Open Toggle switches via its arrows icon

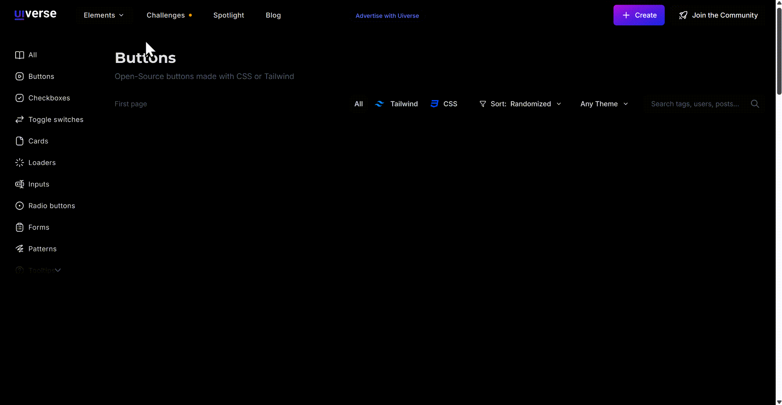(20, 120)
